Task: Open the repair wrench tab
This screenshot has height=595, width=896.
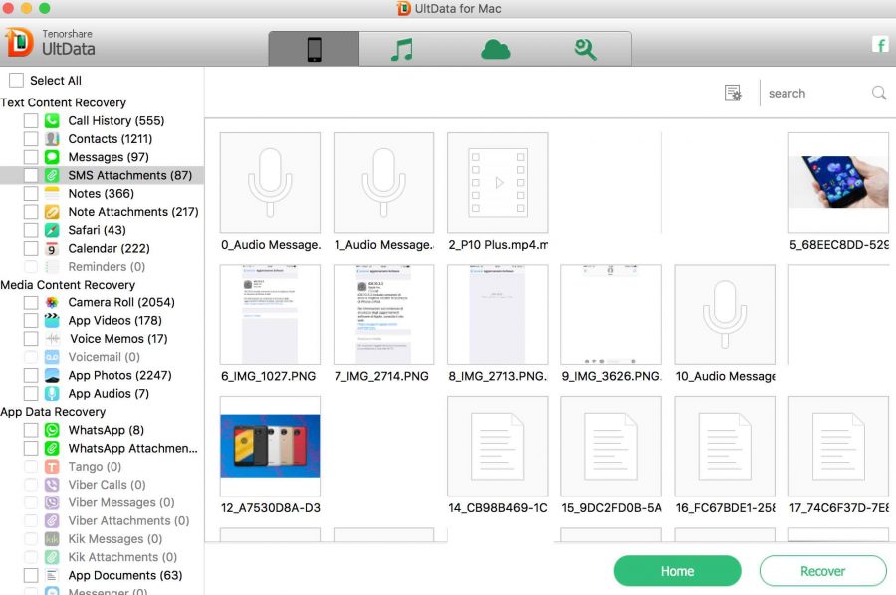Action: point(585,50)
